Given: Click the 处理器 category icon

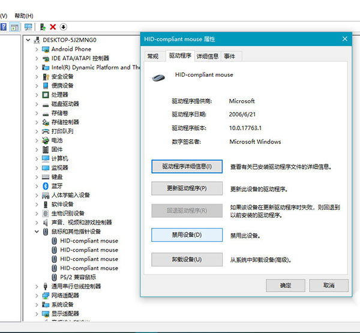Looking at the screenshot, I should [46, 95].
